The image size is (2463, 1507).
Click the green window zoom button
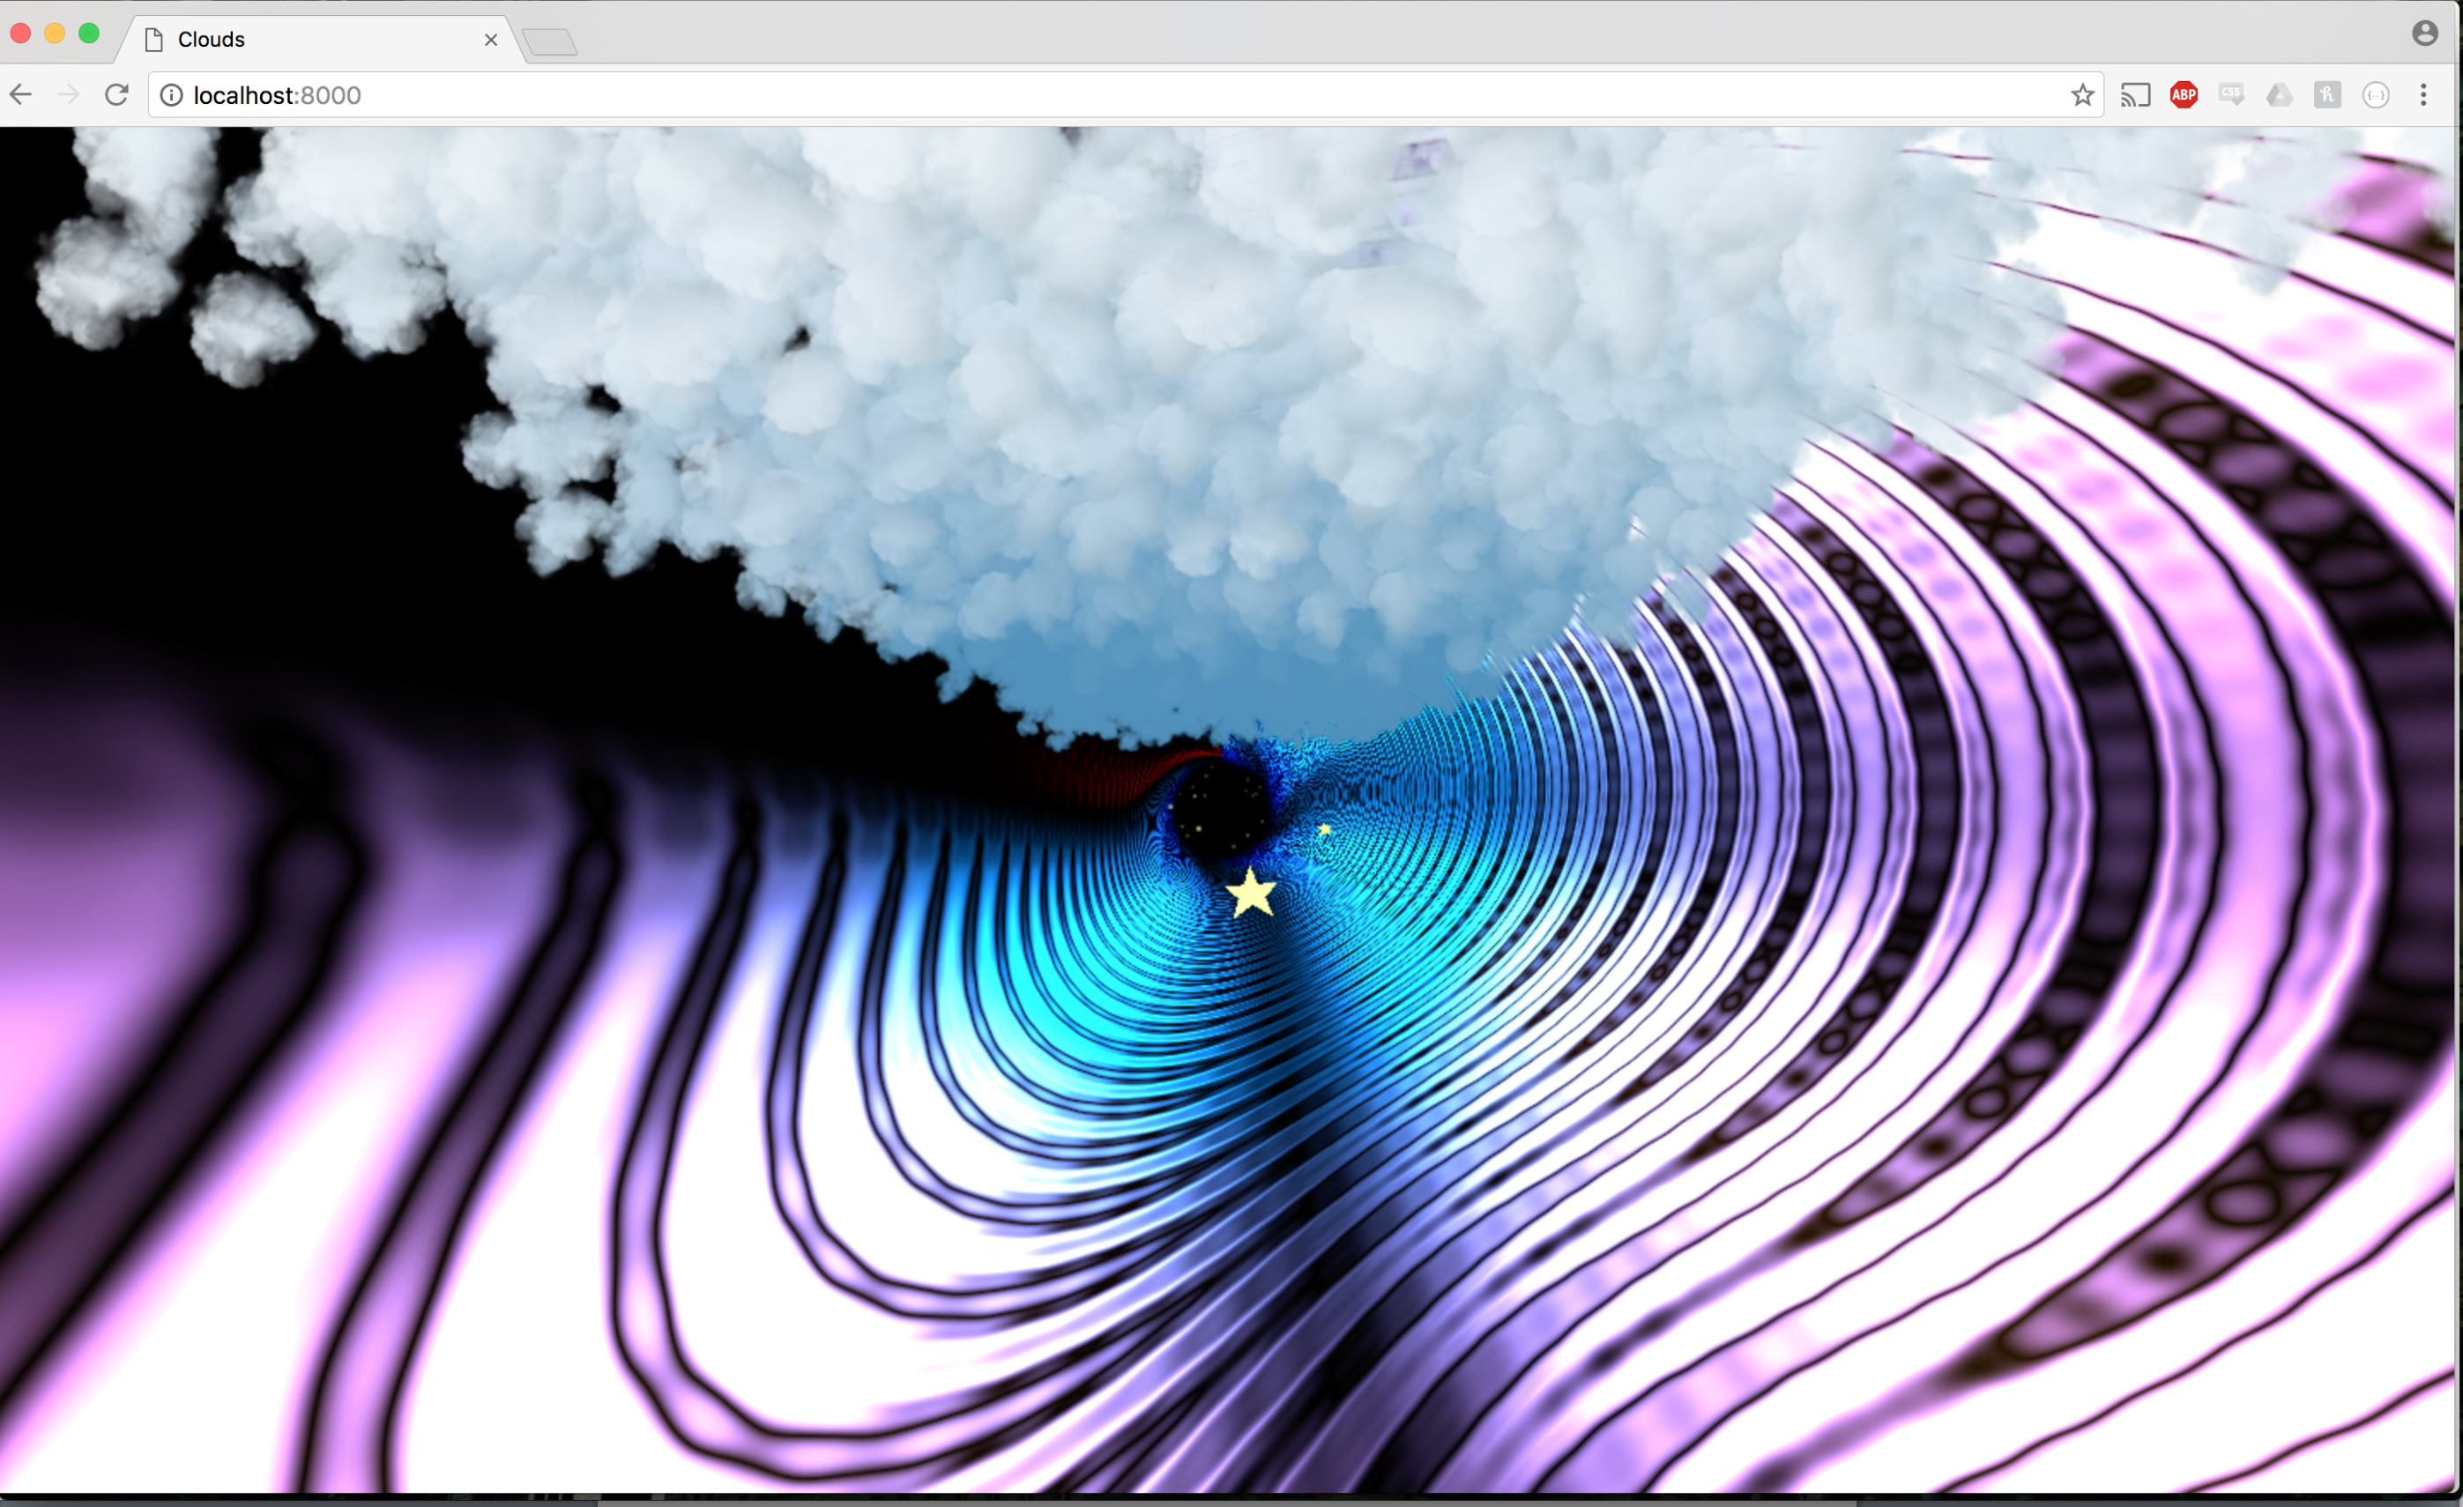pos(89,33)
